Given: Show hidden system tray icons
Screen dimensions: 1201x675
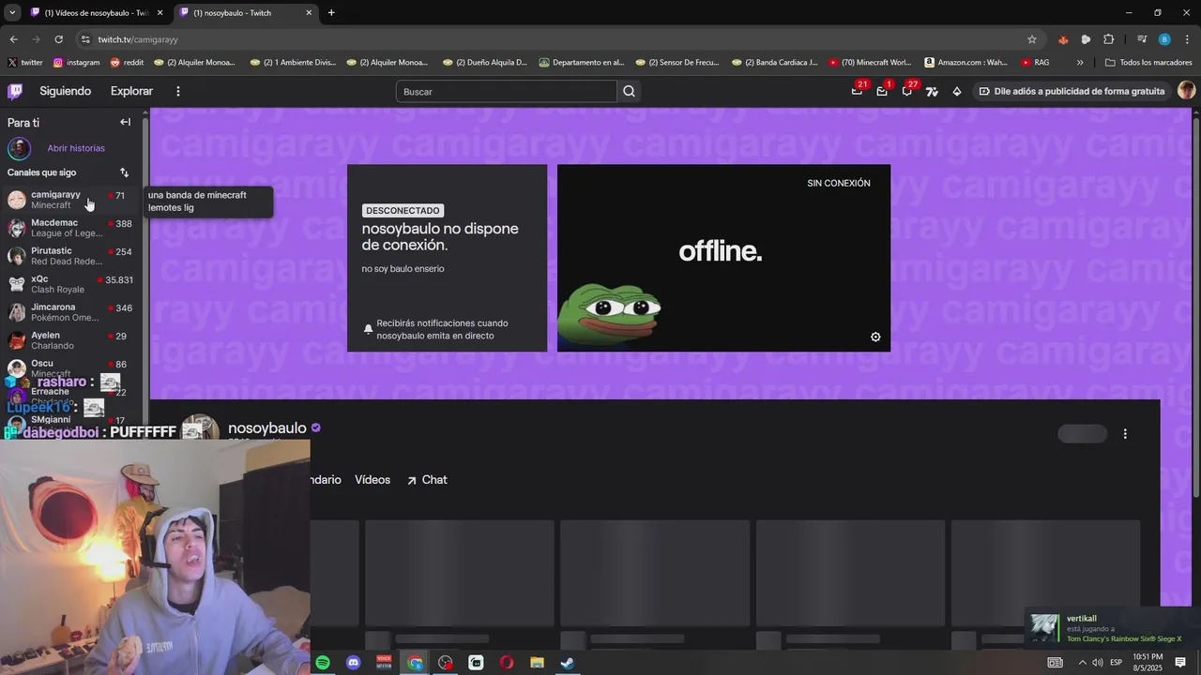Looking at the screenshot, I should (1082, 663).
